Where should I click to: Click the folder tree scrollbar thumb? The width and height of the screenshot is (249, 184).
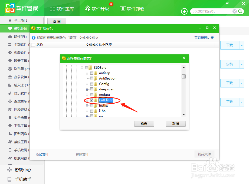(184, 77)
